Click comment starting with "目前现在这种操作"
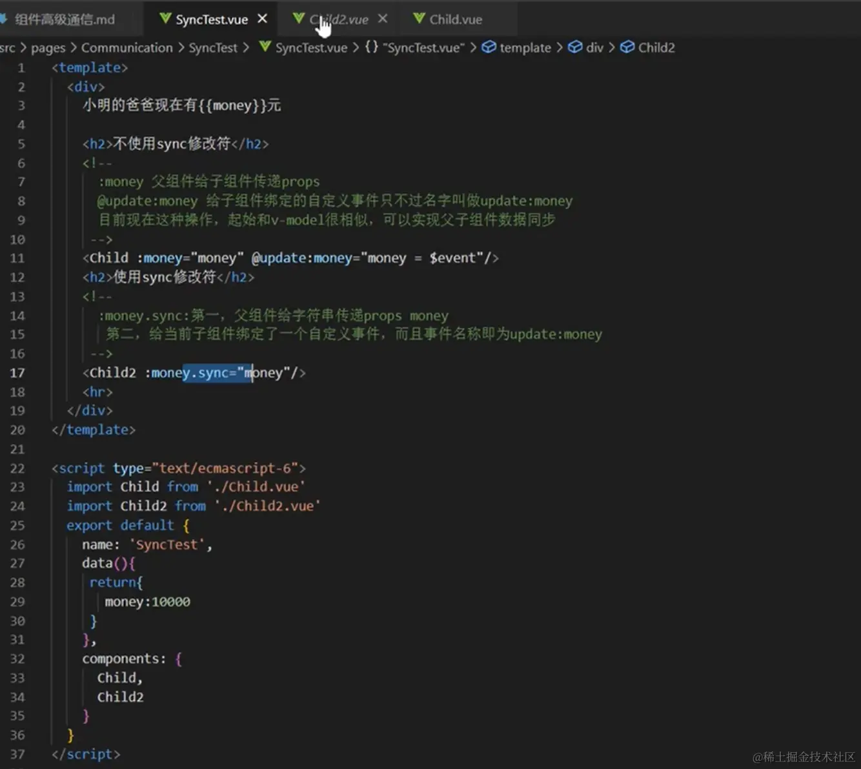Screen dimensions: 861x769 327,220
